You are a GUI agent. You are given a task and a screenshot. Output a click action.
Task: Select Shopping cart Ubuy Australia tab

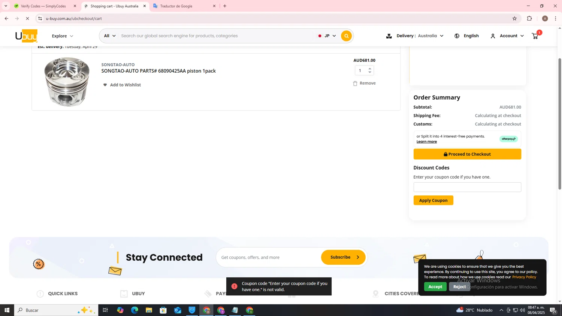[114, 6]
